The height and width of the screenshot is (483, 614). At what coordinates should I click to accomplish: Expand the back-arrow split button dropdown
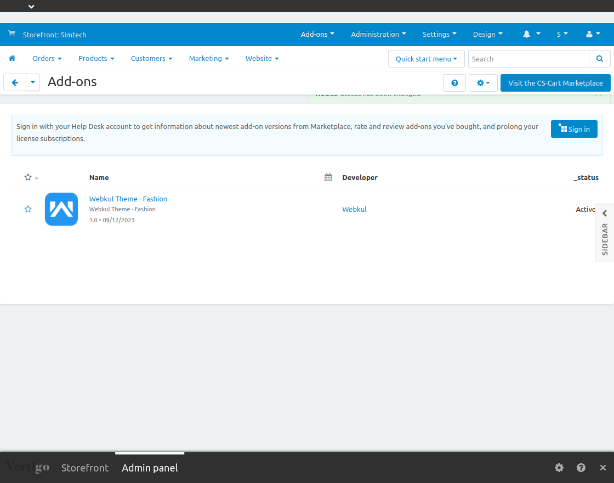click(x=32, y=82)
